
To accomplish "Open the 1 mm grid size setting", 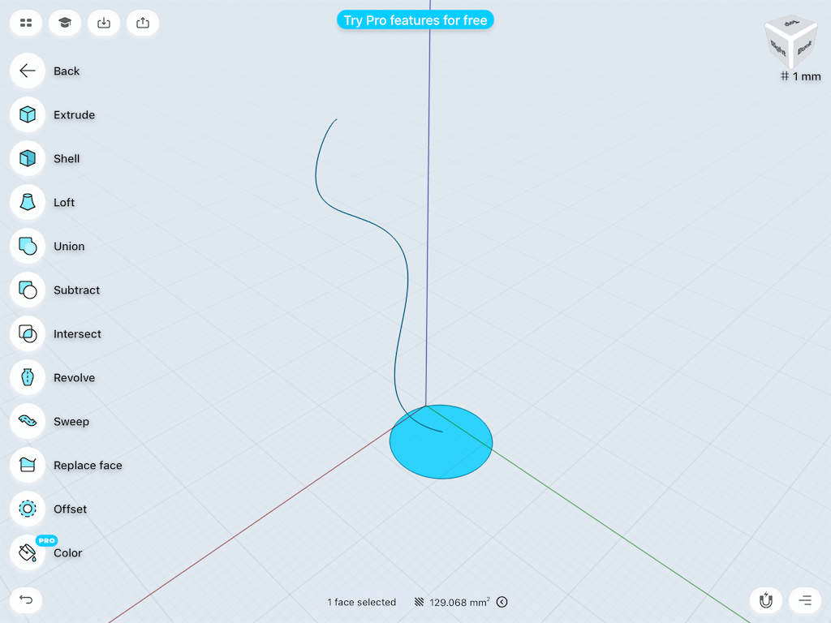I will (801, 76).
